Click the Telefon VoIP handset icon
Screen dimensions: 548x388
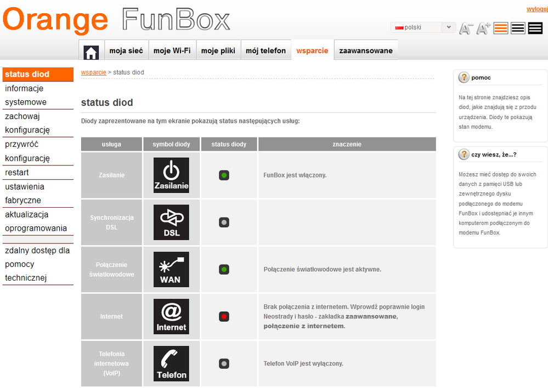coord(172,363)
